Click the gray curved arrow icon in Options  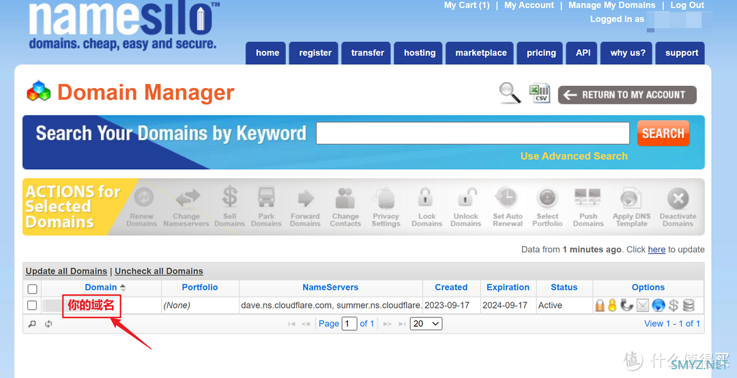click(x=626, y=305)
